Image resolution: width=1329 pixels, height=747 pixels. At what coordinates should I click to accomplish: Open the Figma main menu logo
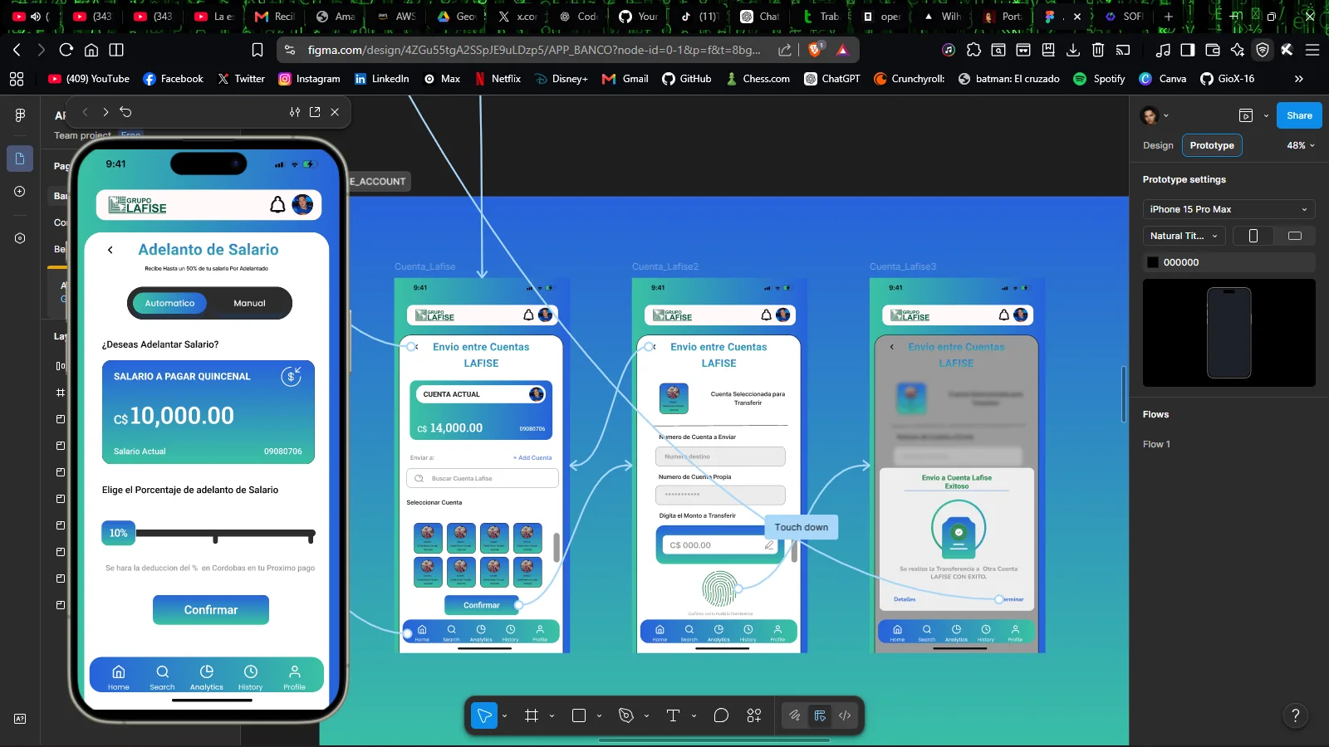coord(20,115)
